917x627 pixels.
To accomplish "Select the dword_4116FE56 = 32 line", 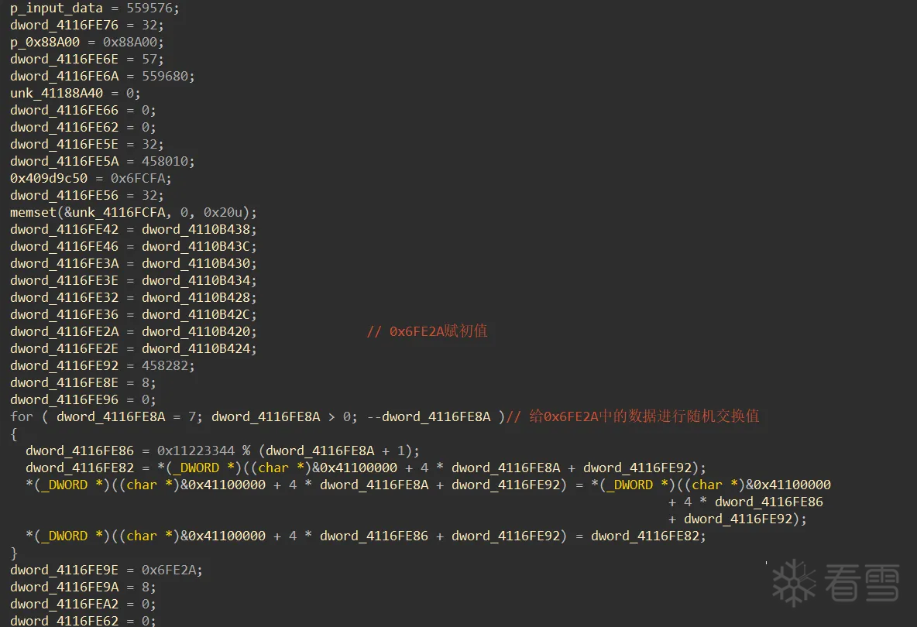I will [88, 195].
